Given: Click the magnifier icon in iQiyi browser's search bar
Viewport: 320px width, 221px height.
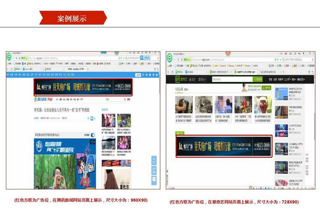Looking at the screenshot, I should (x=313, y=59).
